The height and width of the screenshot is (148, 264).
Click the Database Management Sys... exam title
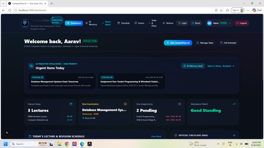click(x=104, y=110)
